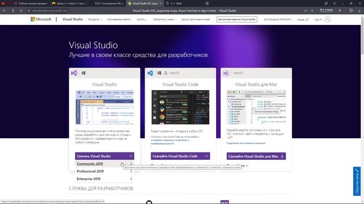Click the search magnifier icon in site header
Viewport: 364px width, 204px height.
[x=307, y=19]
